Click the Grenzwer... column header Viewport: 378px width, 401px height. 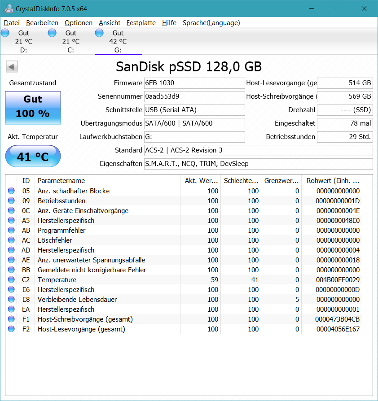tap(281, 181)
